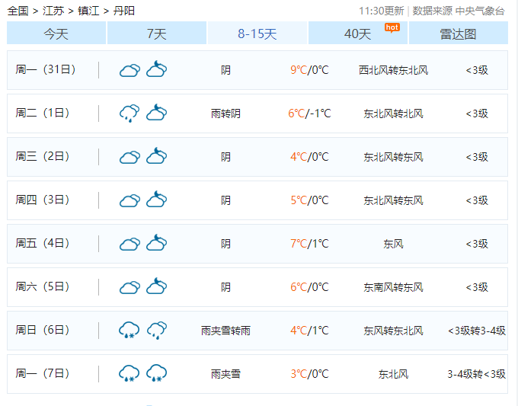Click temperature 5℃/0℃
Viewport: 518px width, 406px height.
tap(309, 200)
